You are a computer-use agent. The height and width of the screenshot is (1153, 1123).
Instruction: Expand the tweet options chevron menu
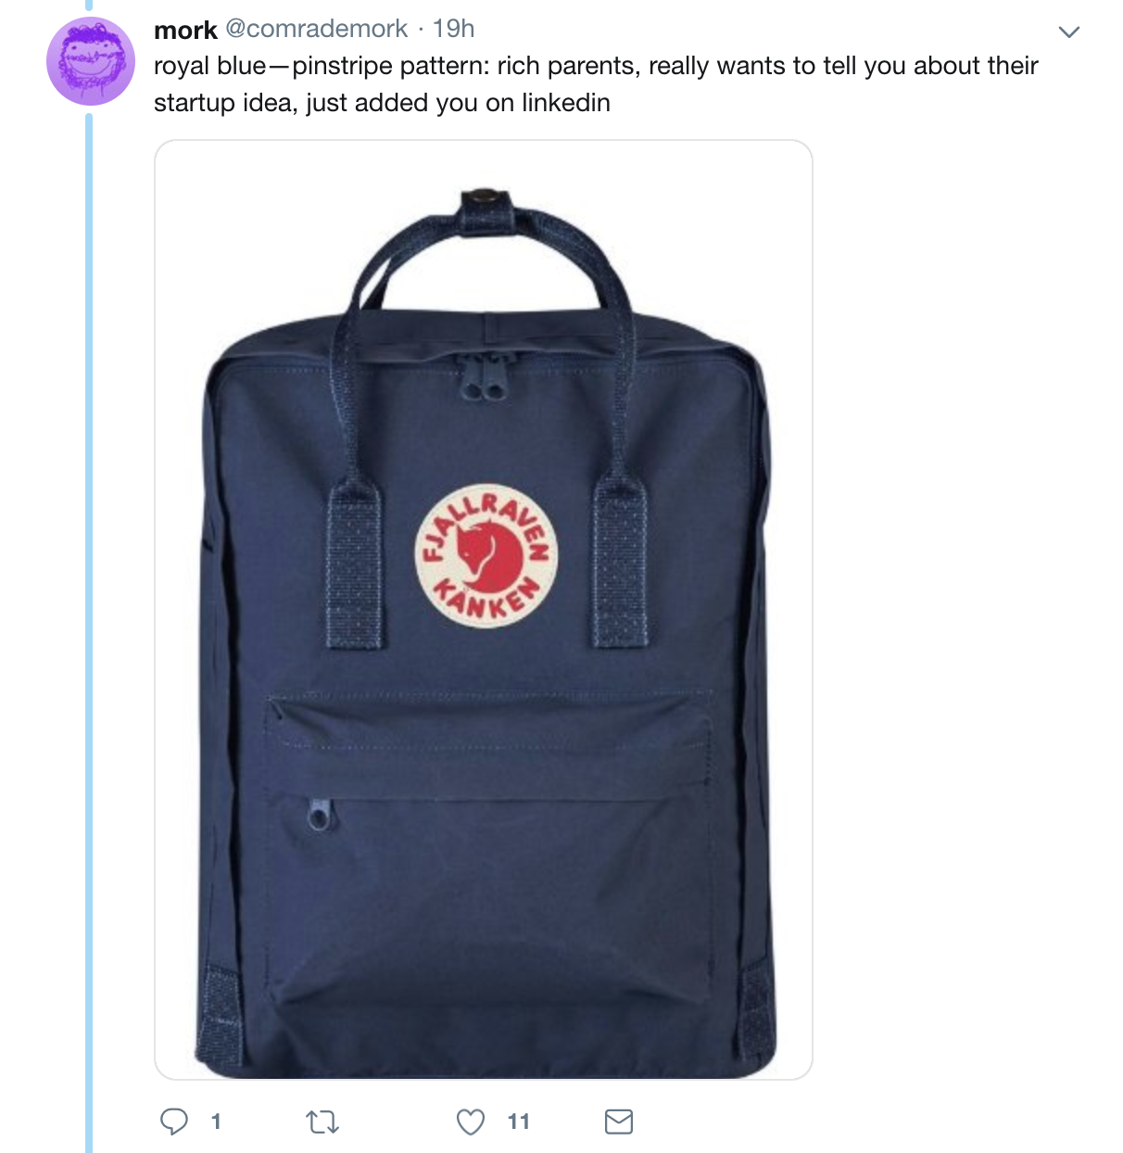tap(1069, 32)
